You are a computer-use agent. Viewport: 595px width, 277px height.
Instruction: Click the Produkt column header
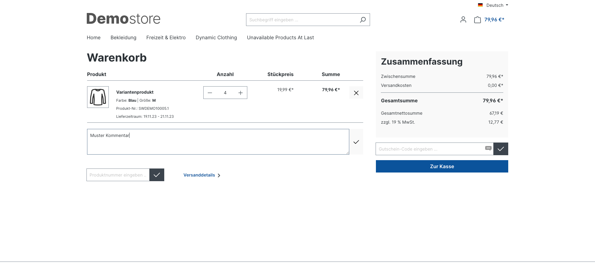click(97, 74)
